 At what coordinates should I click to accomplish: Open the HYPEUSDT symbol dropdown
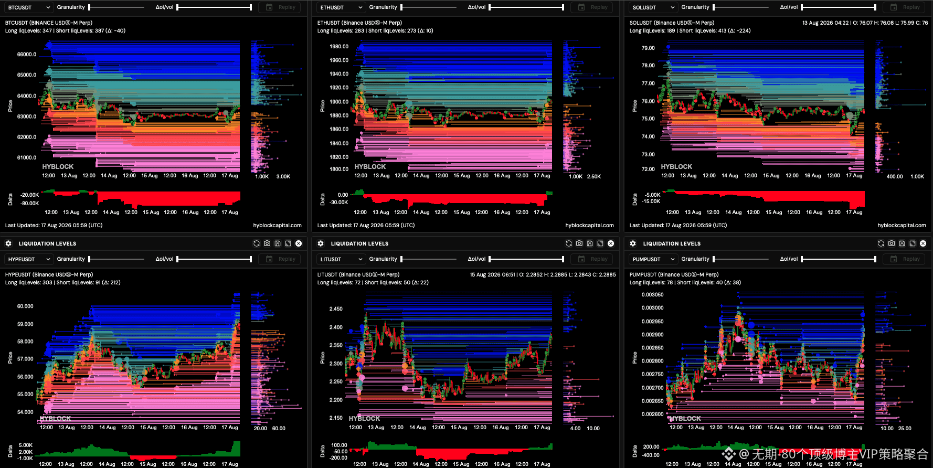(29, 259)
